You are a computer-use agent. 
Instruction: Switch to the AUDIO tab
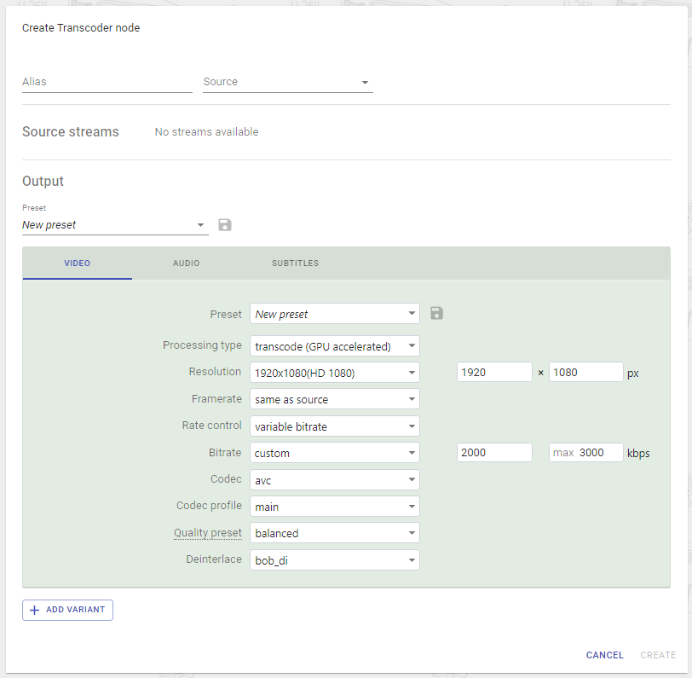186,263
